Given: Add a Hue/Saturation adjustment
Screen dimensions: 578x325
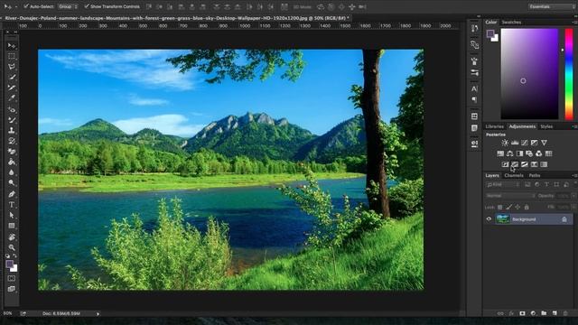Looking at the screenshot, I should tap(500, 153).
